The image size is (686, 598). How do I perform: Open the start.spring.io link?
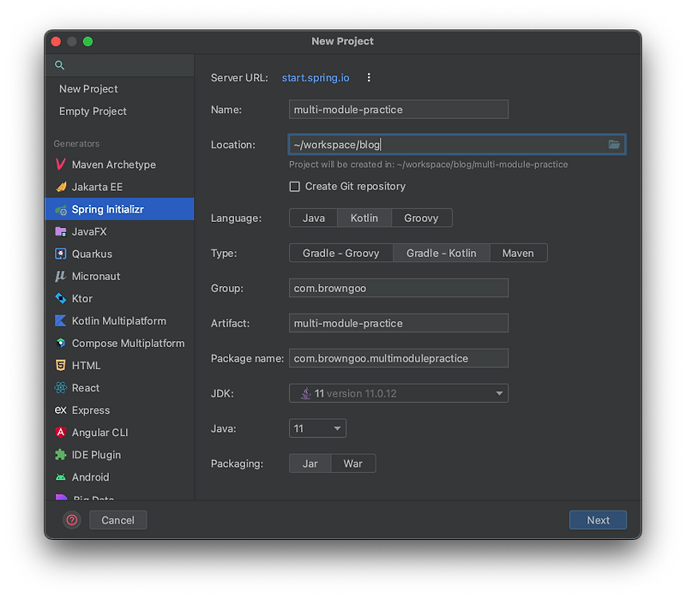316,77
